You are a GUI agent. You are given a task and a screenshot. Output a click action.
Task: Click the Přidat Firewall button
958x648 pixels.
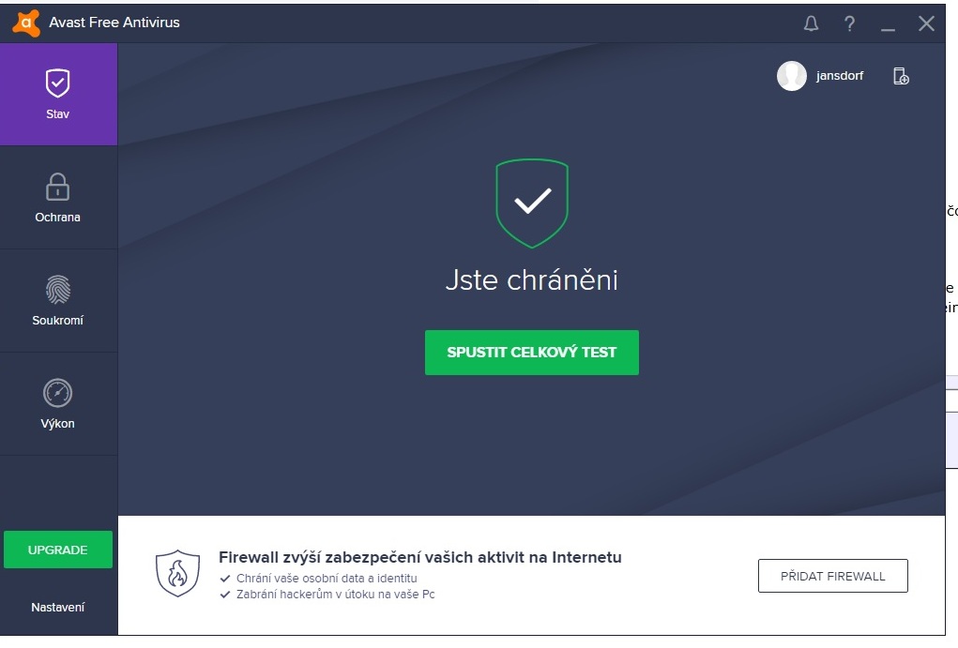point(833,576)
